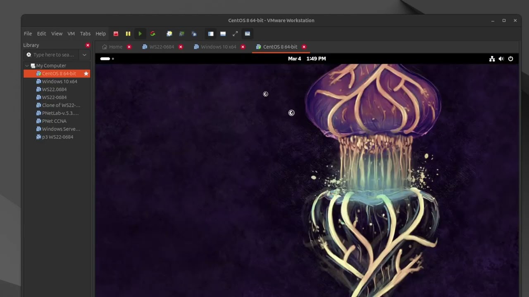Screen dimensions: 529x297
Task: Open the library search options dropdown
Action: pos(84,55)
